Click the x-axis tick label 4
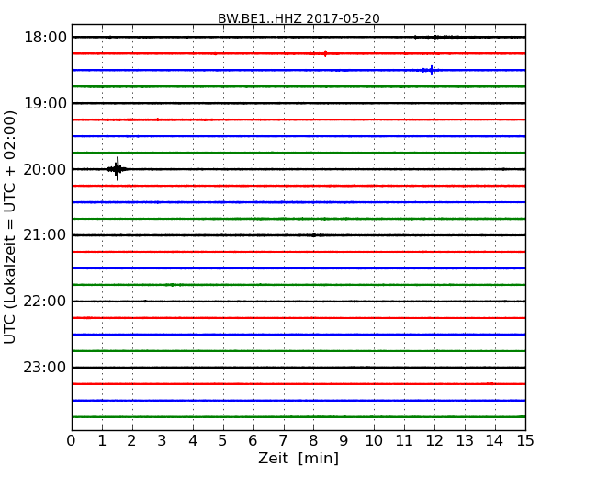This screenshot has height=478, width=597. coord(193,441)
